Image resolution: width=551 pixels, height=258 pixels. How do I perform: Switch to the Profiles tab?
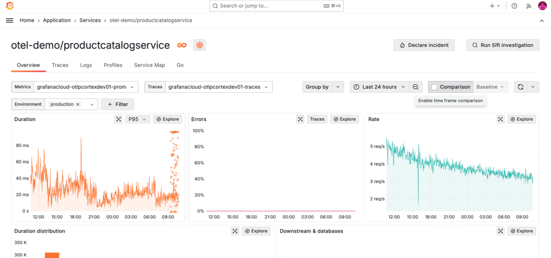click(x=113, y=65)
